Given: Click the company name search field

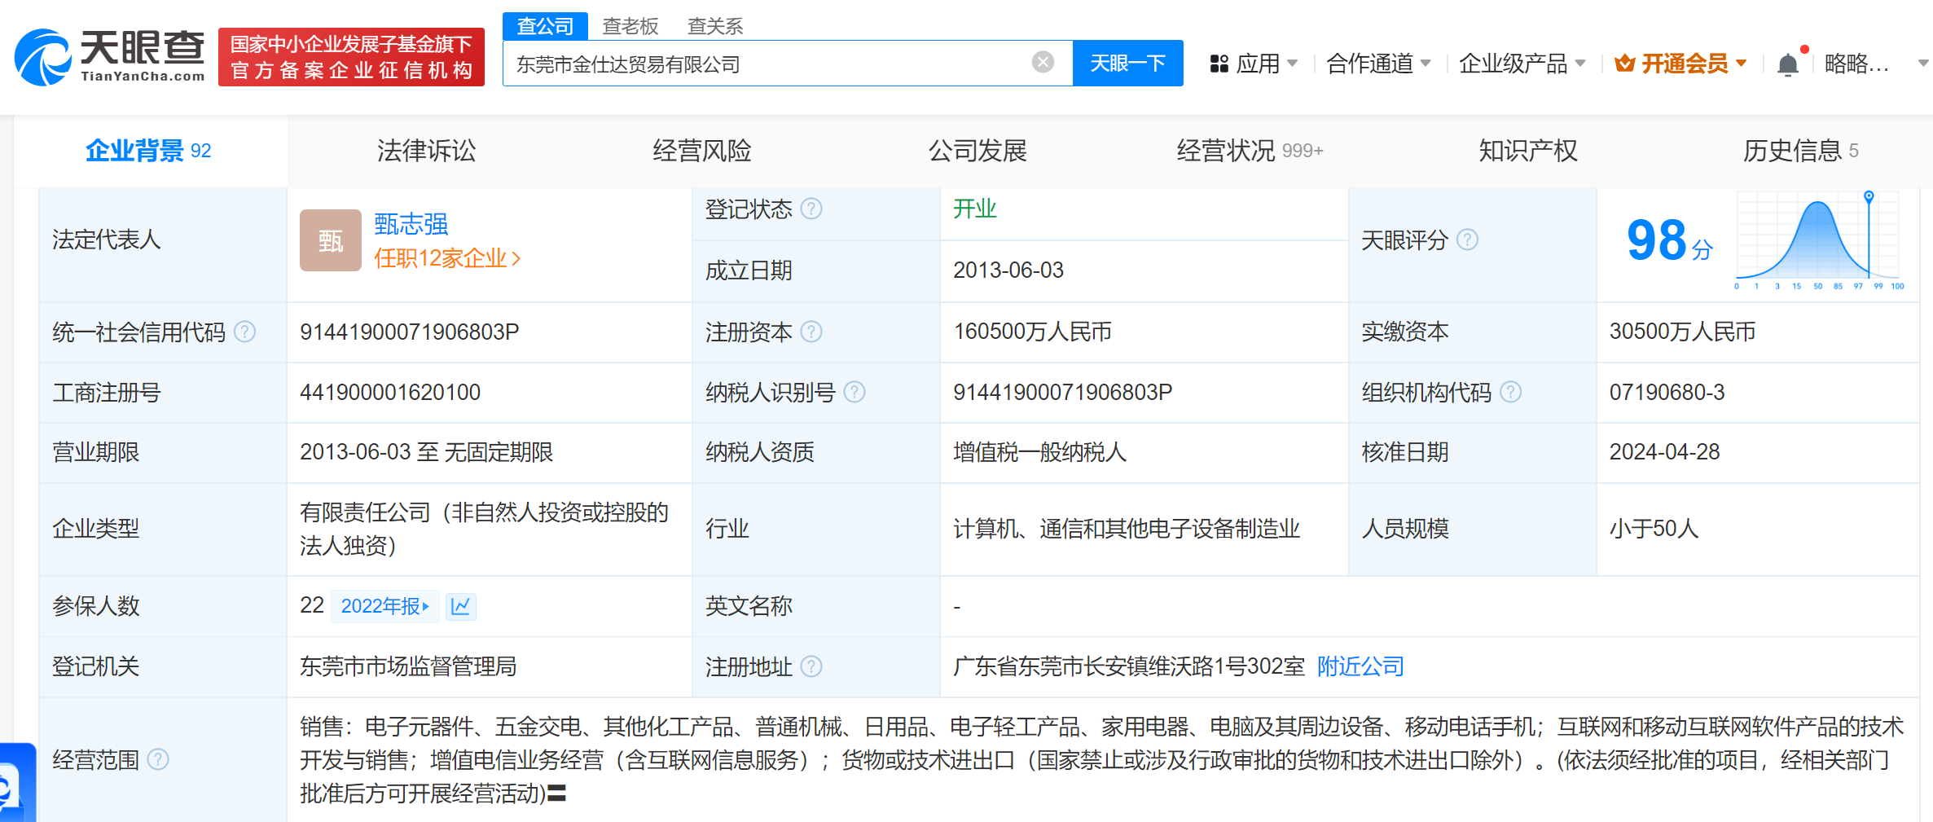Looking at the screenshot, I should (x=766, y=64).
